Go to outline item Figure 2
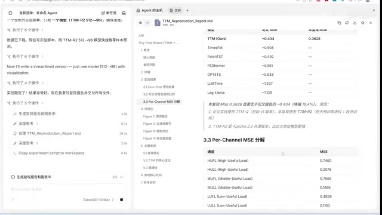Viewport: 382px width, 215px height. point(157,124)
